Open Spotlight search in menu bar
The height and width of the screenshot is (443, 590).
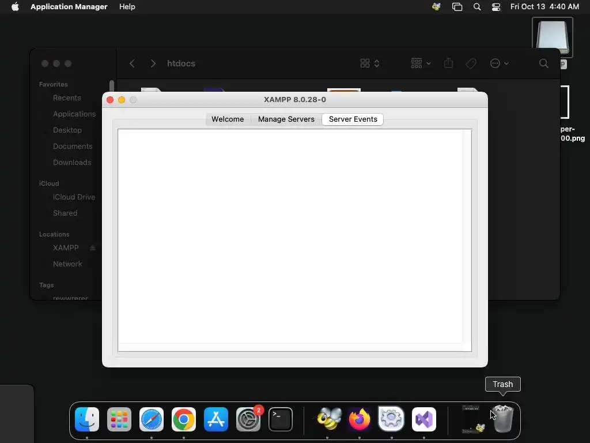click(x=476, y=7)
